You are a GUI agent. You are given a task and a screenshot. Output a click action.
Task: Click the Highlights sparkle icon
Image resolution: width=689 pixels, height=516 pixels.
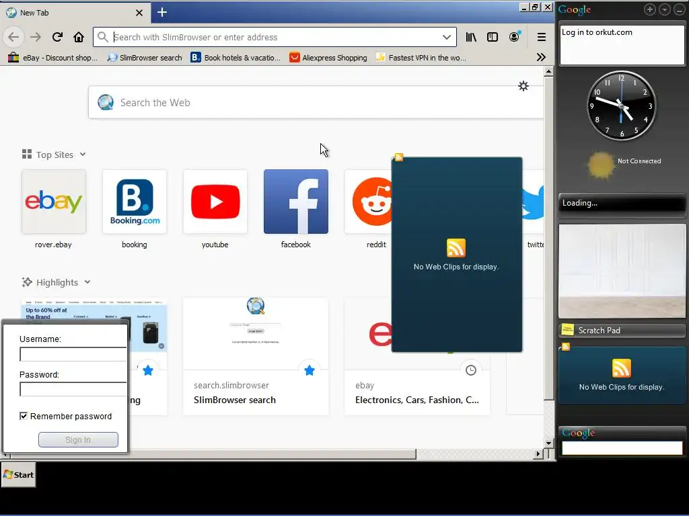pos(27,282)
